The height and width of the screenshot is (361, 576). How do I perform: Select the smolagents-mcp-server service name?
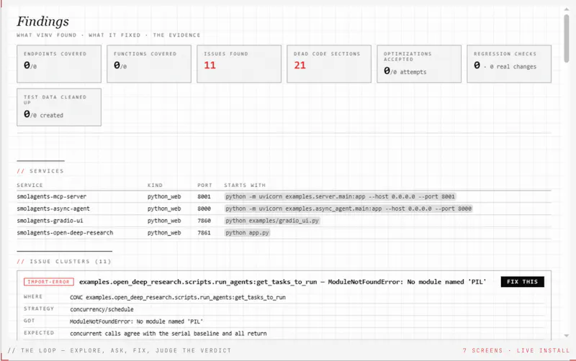click(x=51, y=196)
